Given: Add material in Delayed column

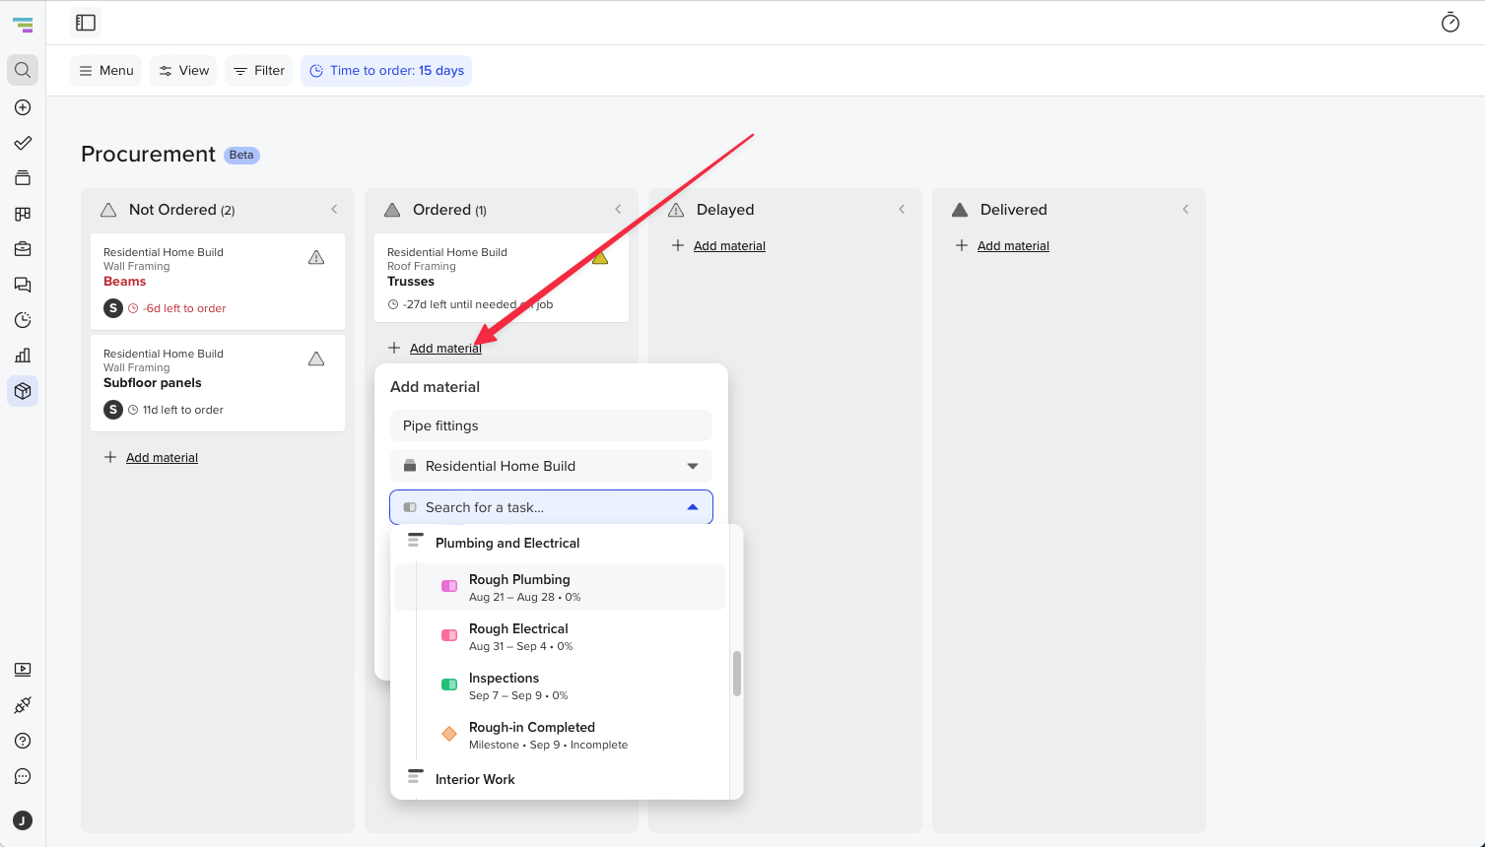Looking at the screenshot, I should click(x=729, y=245).
